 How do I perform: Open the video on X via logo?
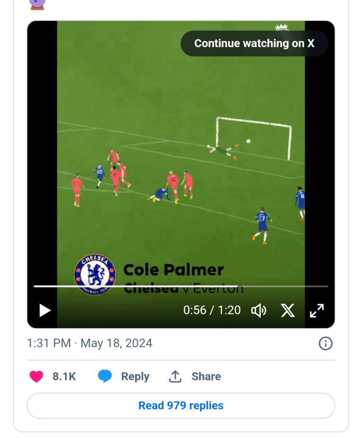tap(288, 311)
